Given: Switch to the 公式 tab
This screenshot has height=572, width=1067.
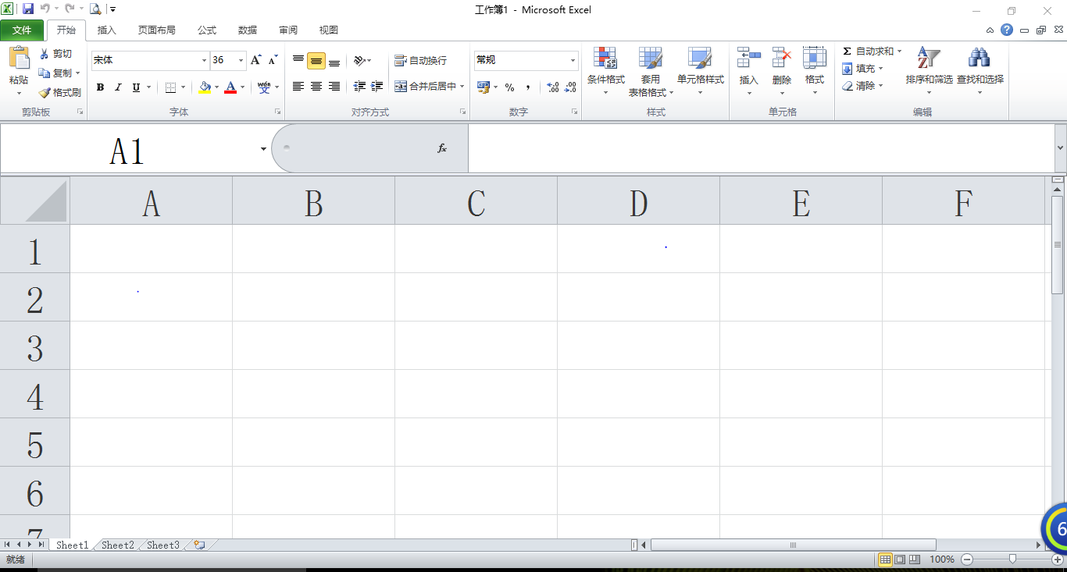Looking at the screenshot, I should pyautogui.click(x=207, y=30).
